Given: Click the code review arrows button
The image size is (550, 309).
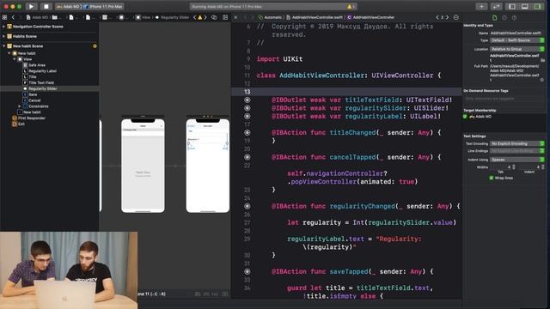Looking at the screenshot, I should (497, 6).
